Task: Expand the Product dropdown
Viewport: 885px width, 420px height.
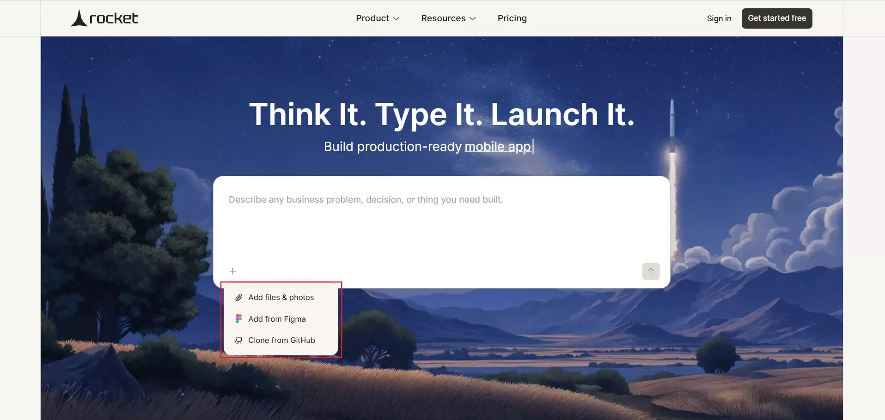Action: coord(378,18)
